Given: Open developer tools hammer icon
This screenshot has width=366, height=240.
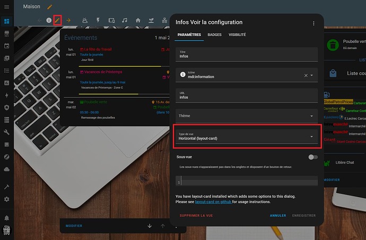Looking at the screenshot, I should coord(6,187).
